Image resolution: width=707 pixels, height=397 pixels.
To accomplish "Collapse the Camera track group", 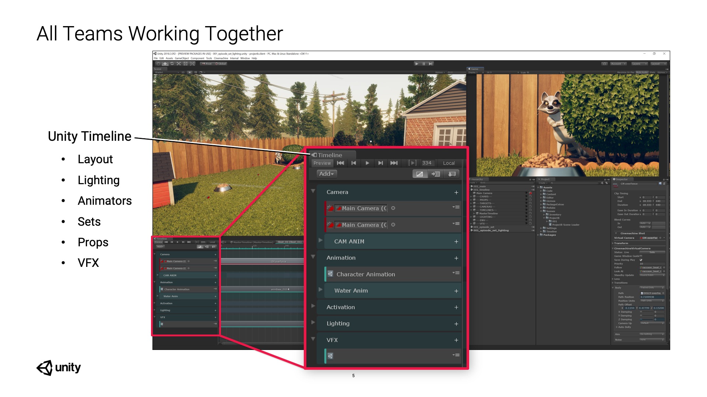I will pyautogui.click(x=313, y=191).
